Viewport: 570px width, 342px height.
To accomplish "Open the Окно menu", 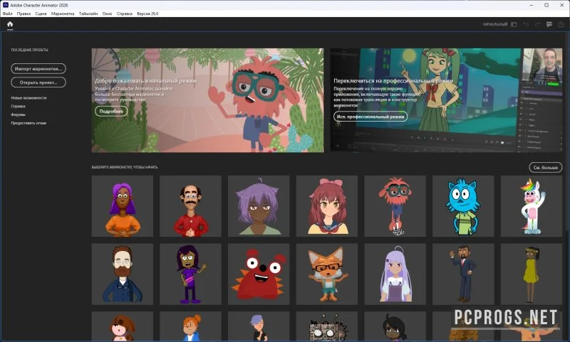I will pyautogui.click(x=108, y=14).
